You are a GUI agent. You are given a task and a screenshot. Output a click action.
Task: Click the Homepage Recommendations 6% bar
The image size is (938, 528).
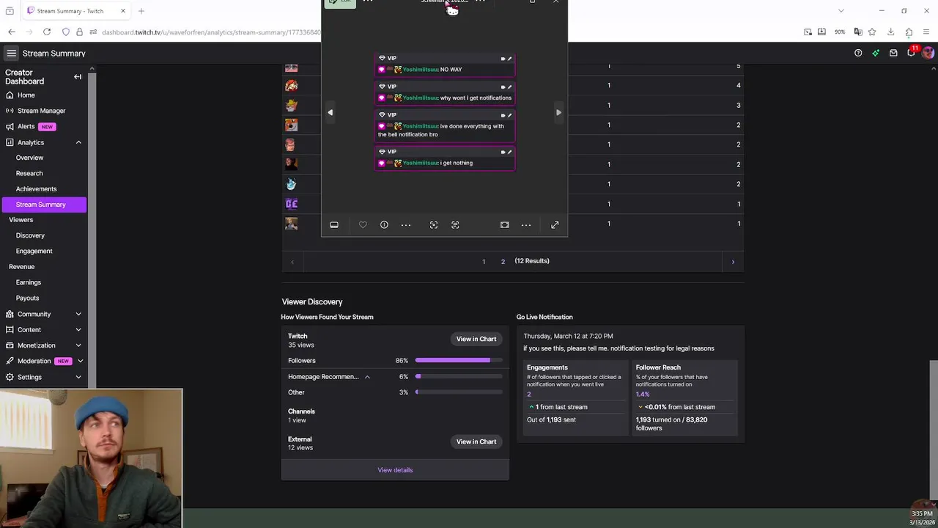pyautogui.click(x=459, y=376)
